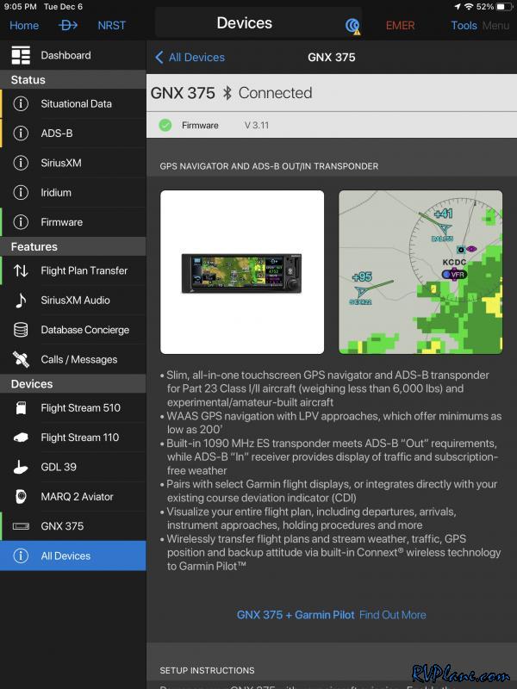This screenshot has height=689, width=517.
Task: Tap the SiriusXM info icon
Action: [x=21, y=163]
